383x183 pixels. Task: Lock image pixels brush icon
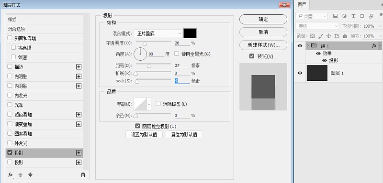[321, 36]
